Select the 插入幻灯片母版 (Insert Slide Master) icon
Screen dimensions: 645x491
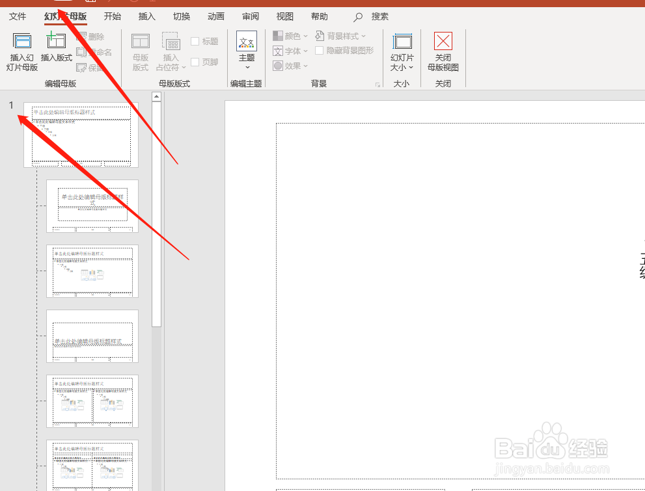22,52
